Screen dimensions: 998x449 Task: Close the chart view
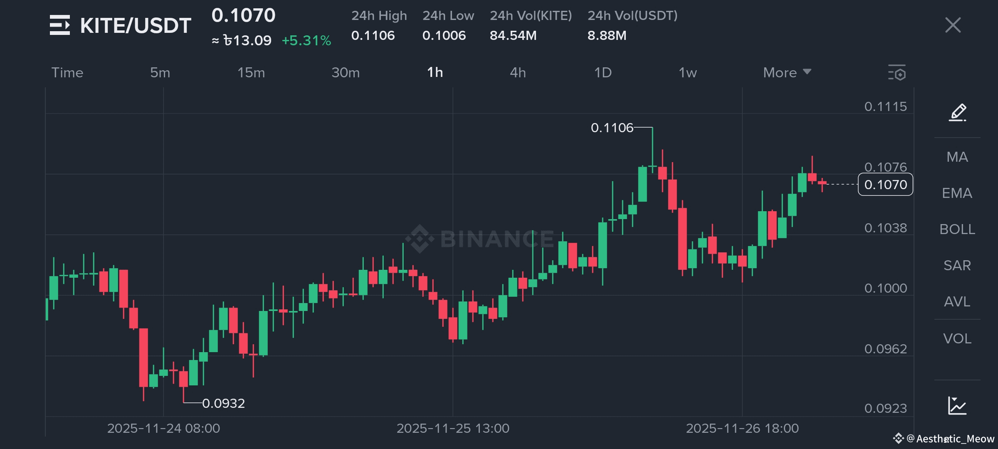pyautogui.click(x=953, y=25)
